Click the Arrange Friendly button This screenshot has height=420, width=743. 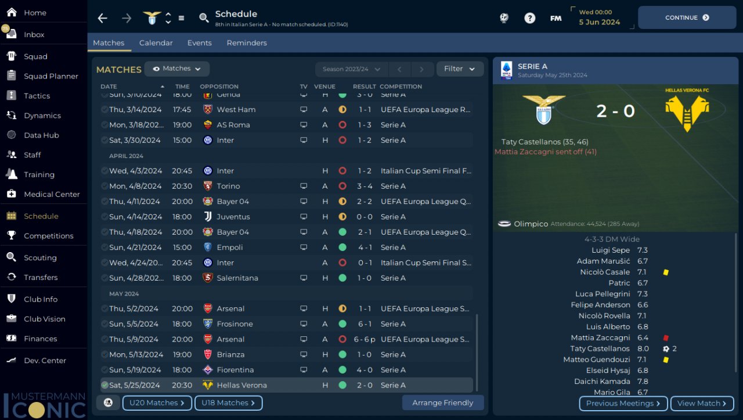point(443,403)
